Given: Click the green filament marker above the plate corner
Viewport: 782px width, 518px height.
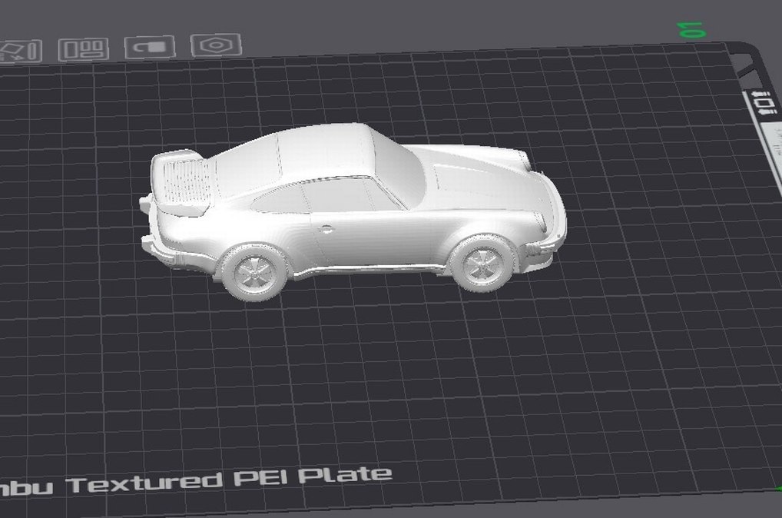Looking at the screenshot, I should tap(692, 28).
